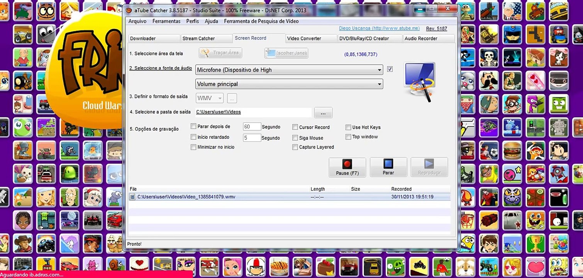Open the Ferramentas menu

point(166,21)
